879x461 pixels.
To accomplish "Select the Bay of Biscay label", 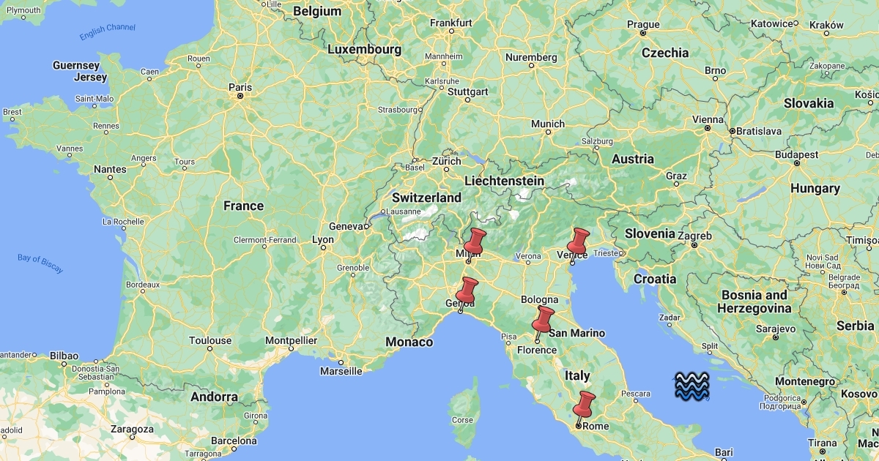I will 40,263.
